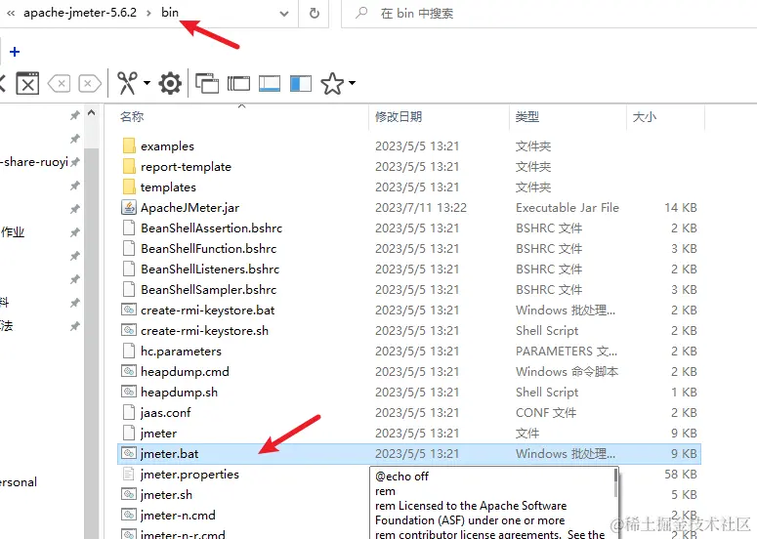Click the overlapping windows toolbar icon
Image resolution: width=757 pixels, height=539 pixels.
[x=207, y=83]
